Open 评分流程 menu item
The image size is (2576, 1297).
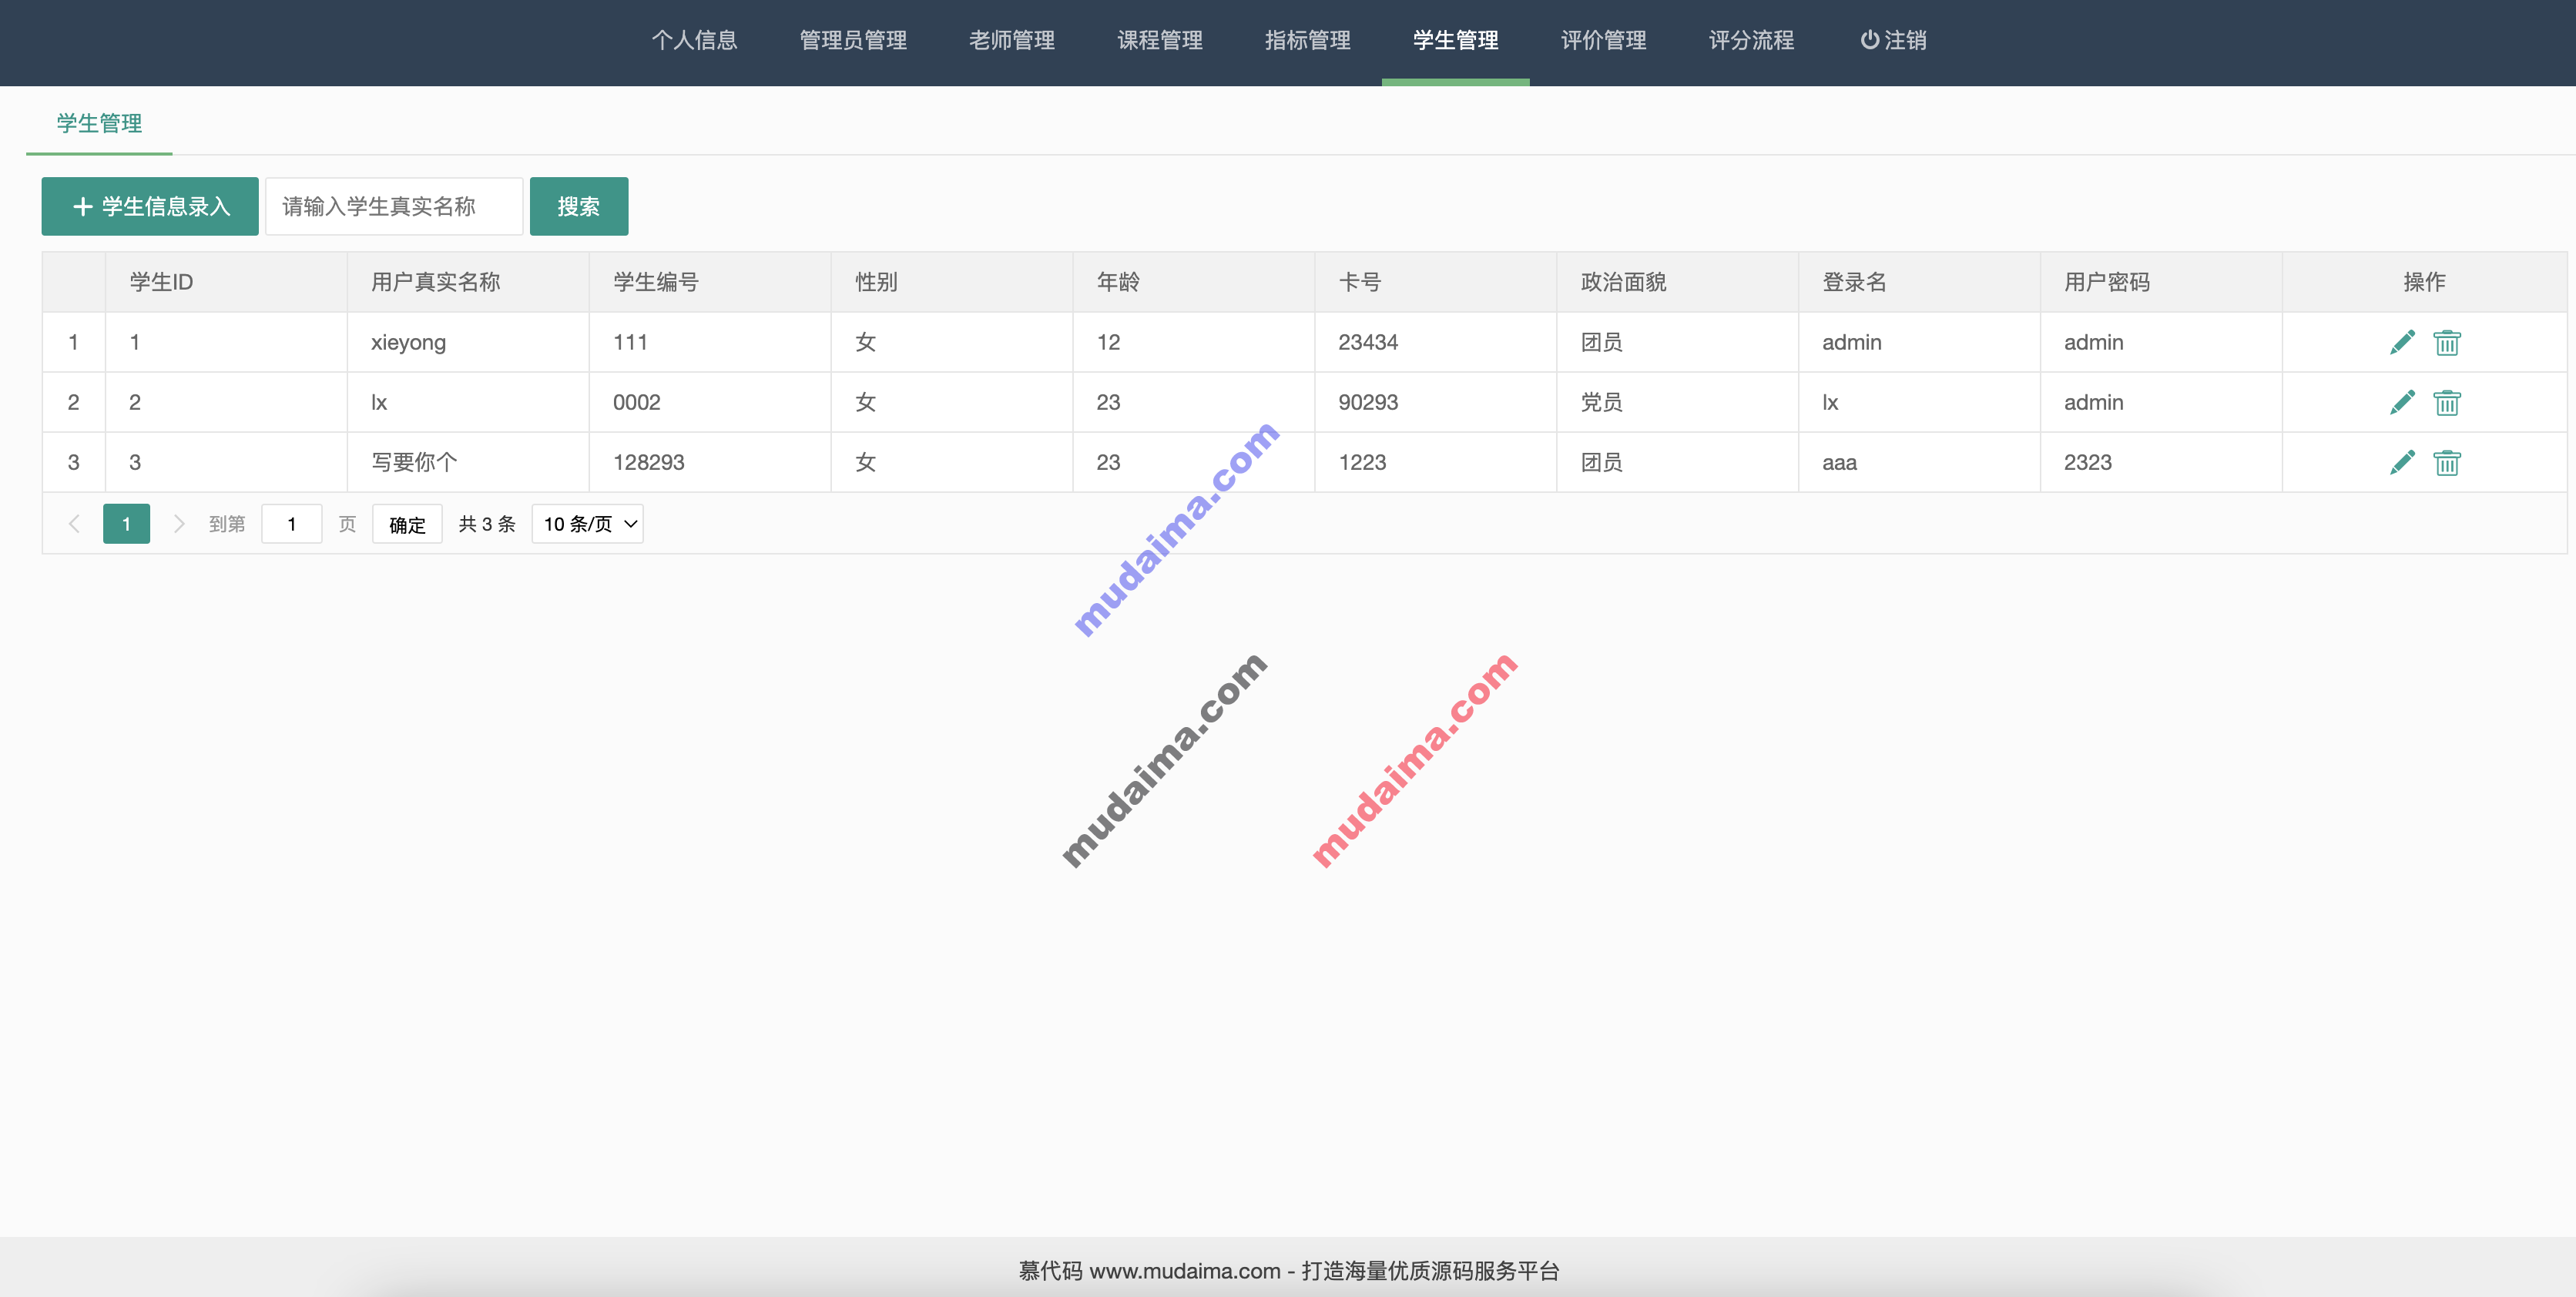point(1752,40)
